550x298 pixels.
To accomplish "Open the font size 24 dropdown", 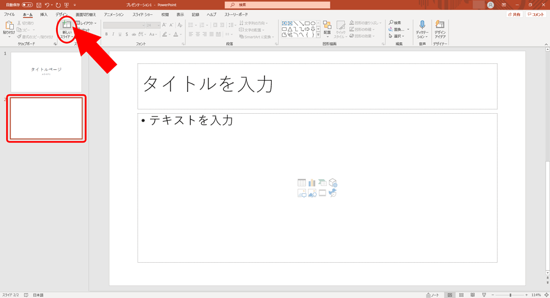I will tap(158, 25).
